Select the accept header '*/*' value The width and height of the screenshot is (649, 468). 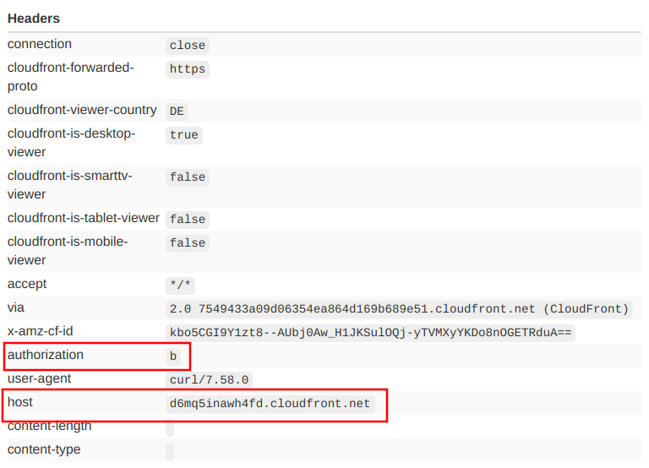pyautogui.click(x=180, y=286)
